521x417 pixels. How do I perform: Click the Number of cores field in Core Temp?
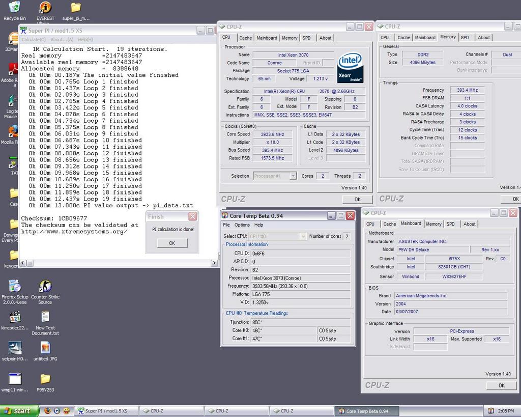pyautogui.click(x=346, y=236)
